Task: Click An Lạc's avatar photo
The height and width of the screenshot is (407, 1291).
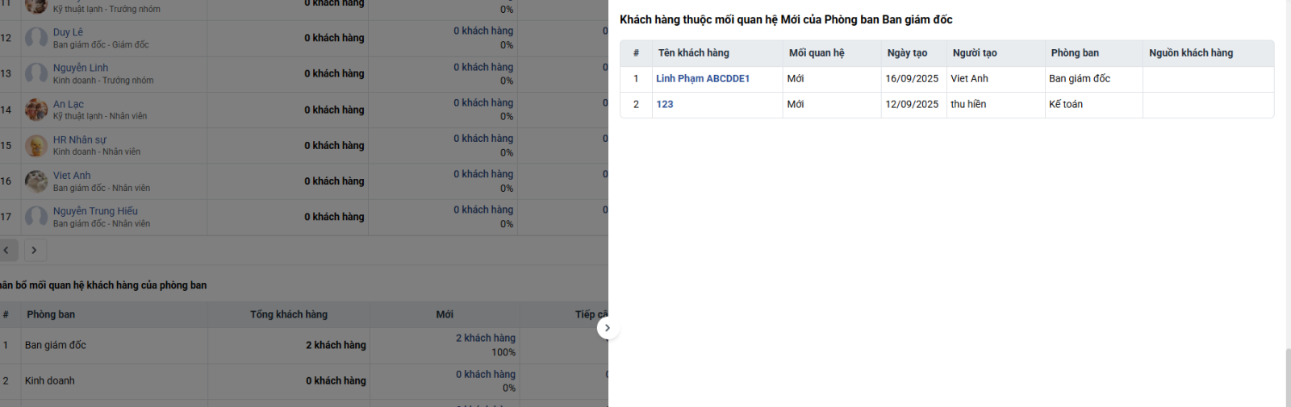Action: pos(36,110)
